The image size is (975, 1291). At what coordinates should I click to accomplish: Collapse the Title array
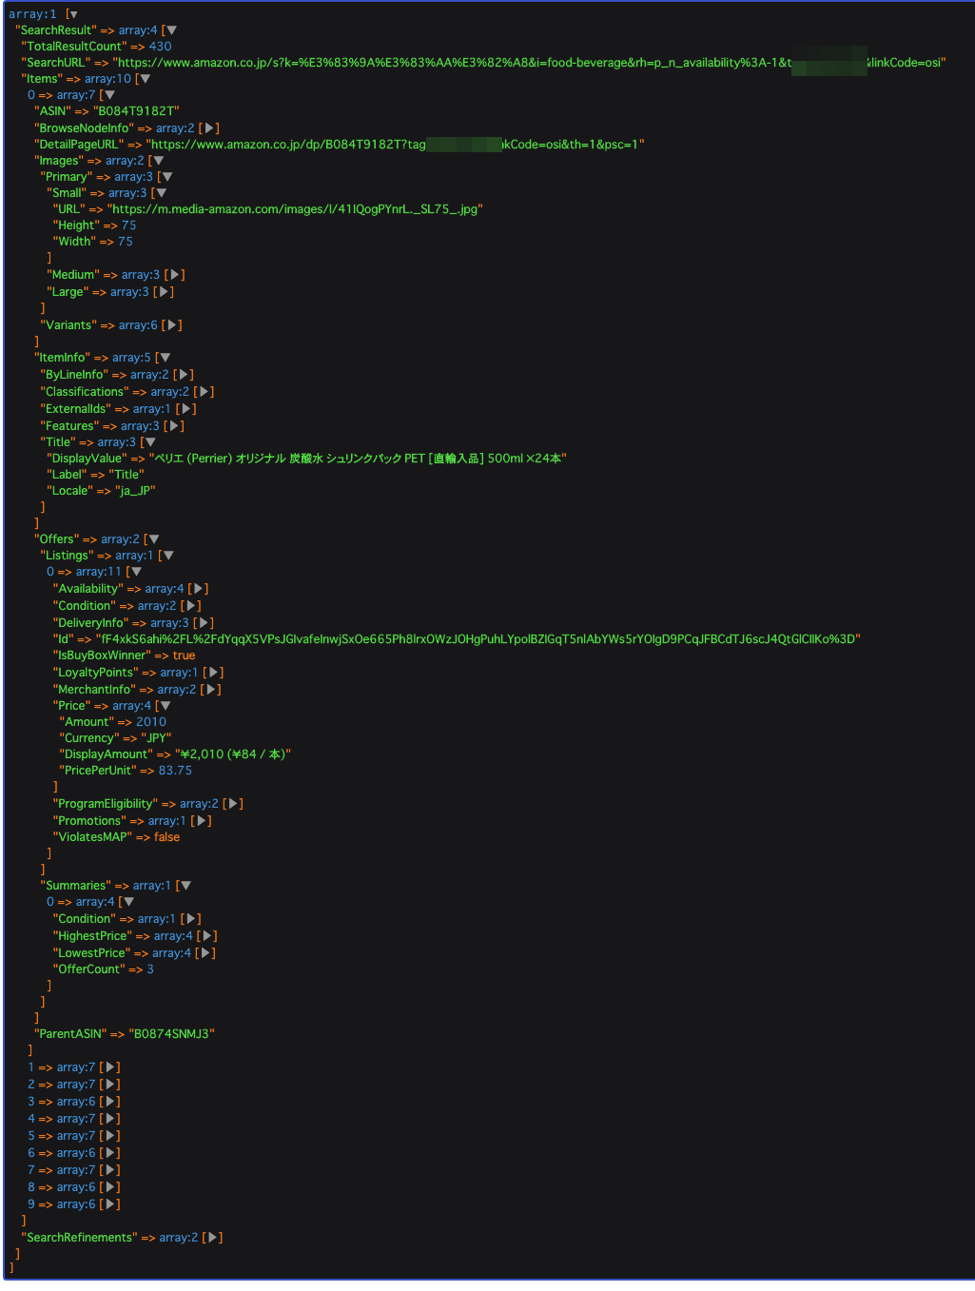coord(150,442)
